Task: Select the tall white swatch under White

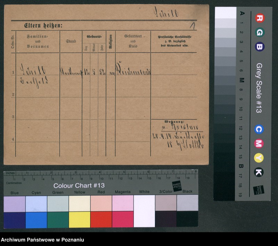Action: pyautogui.click(x=144, y=211)
